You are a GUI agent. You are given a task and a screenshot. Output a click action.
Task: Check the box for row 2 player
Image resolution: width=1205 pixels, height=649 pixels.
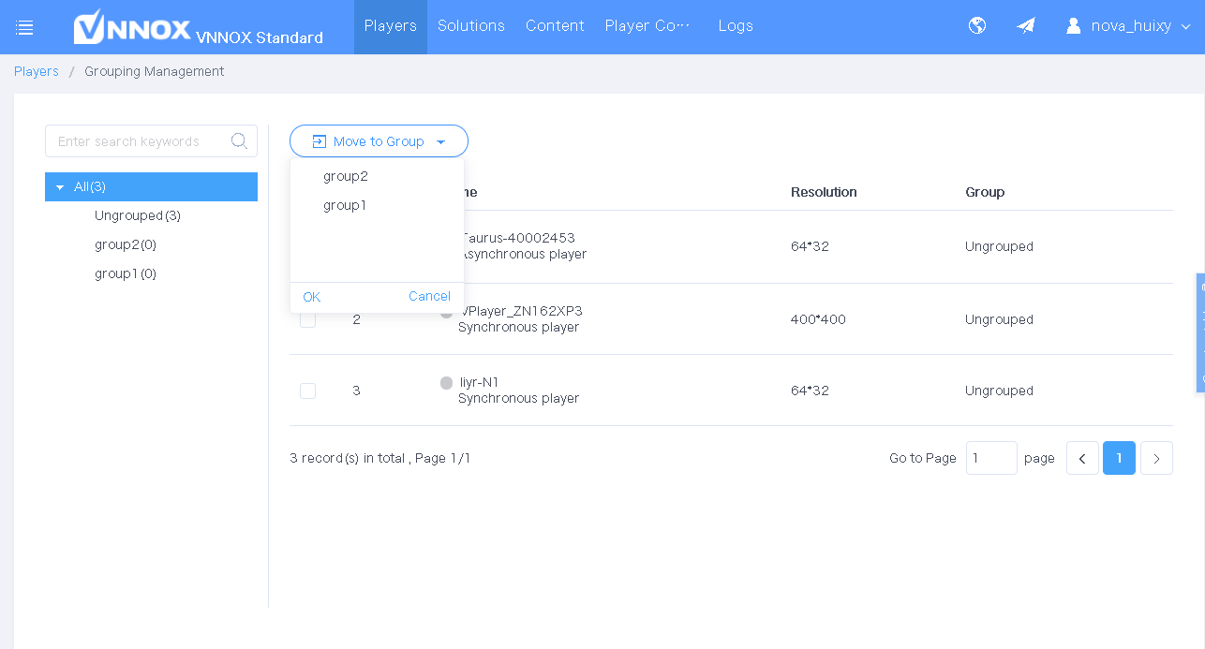tap(307, 320)
